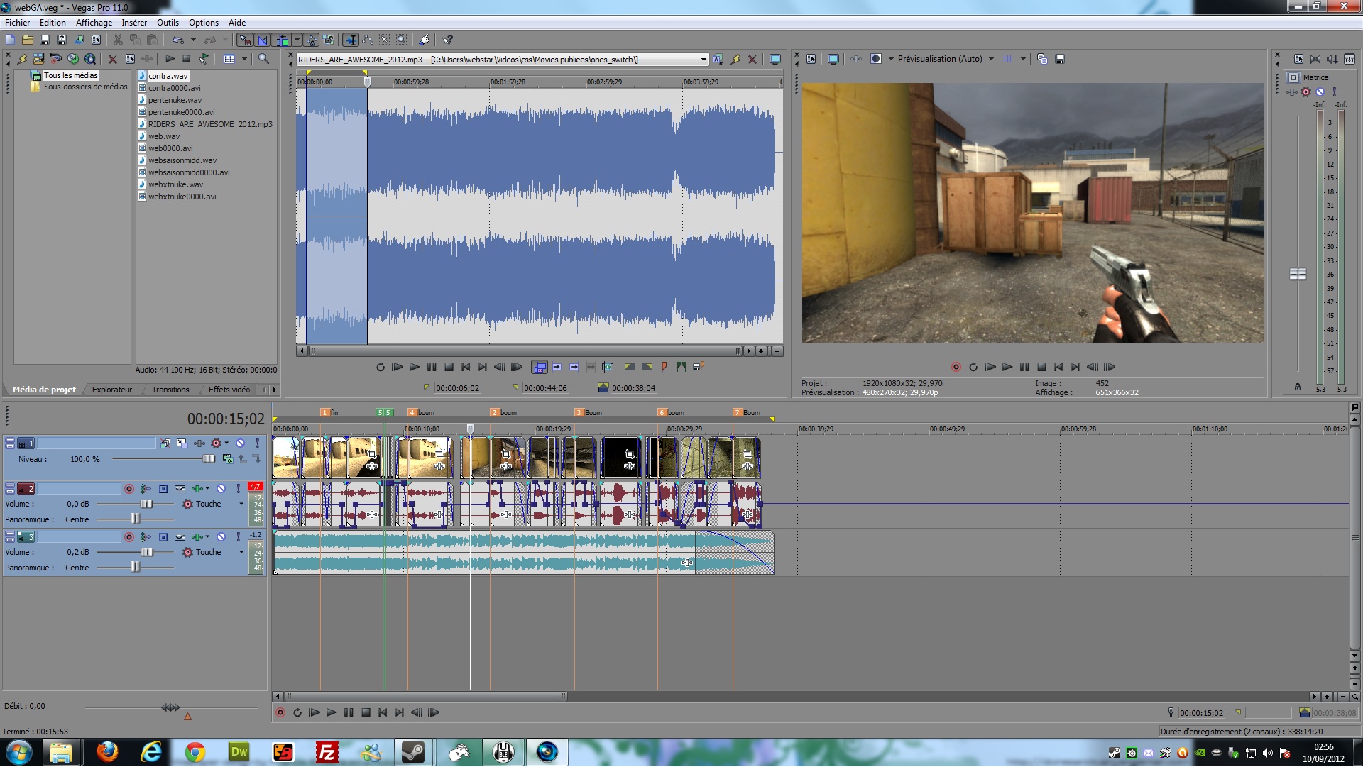Click the Save project floppy icon

pyautogui.click(x=44, y=40)
